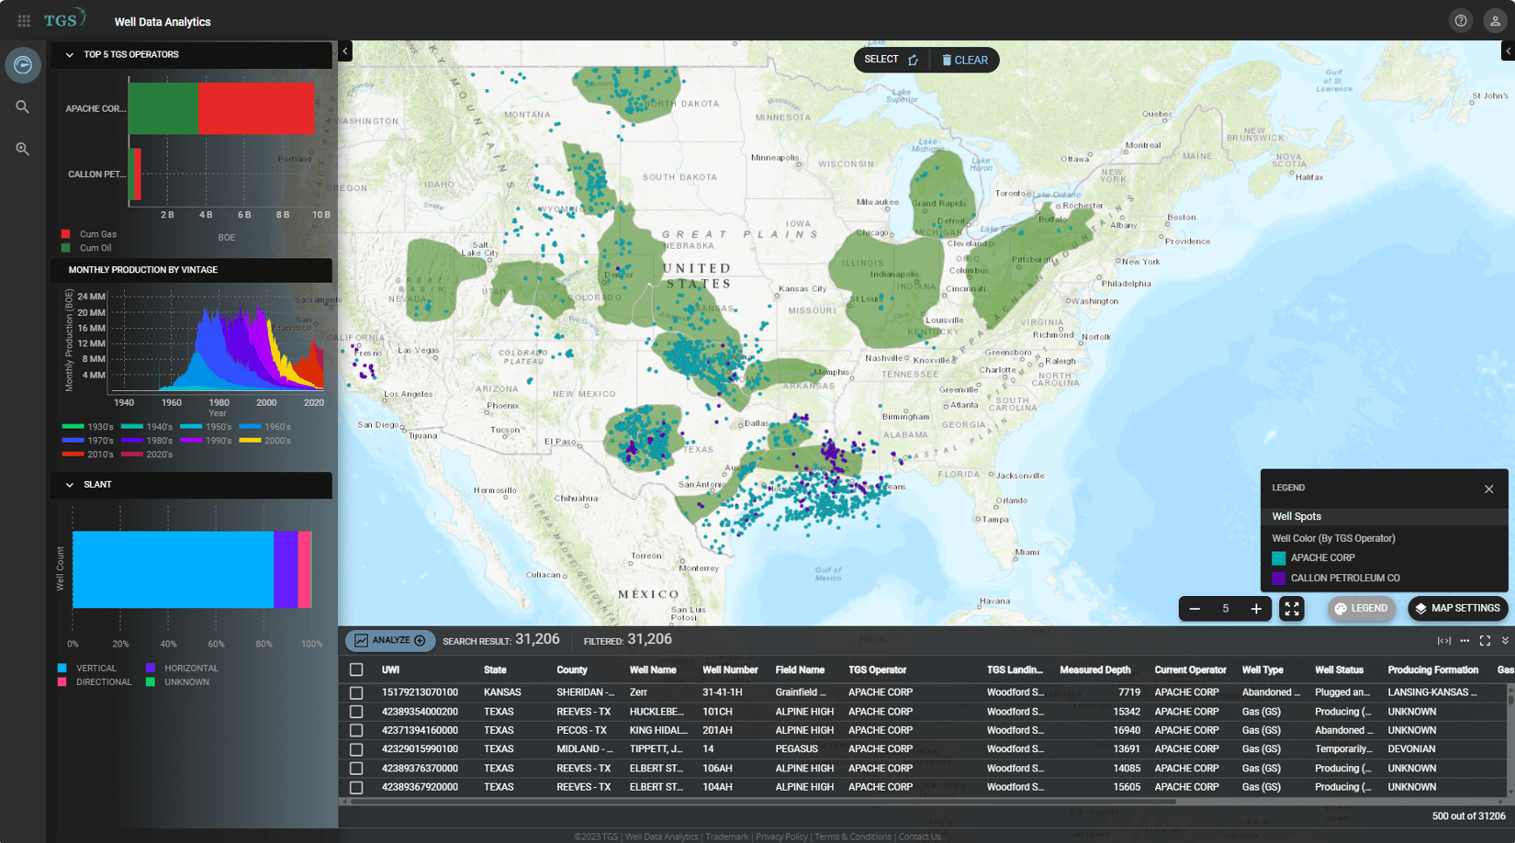Check the row checkbox for KING HIDAL well

click(357, 730)
